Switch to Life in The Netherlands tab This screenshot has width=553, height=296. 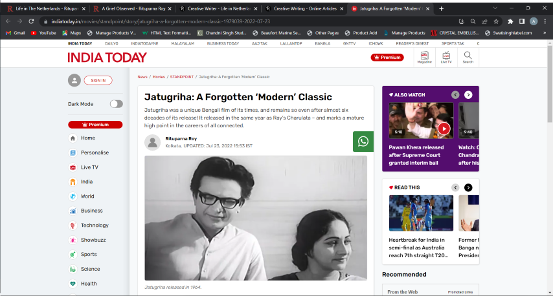pos(46,8)
